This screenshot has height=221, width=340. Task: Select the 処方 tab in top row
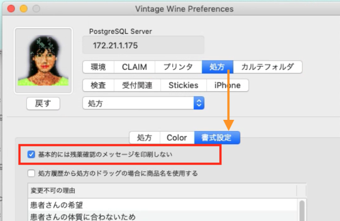click(217, 67)
